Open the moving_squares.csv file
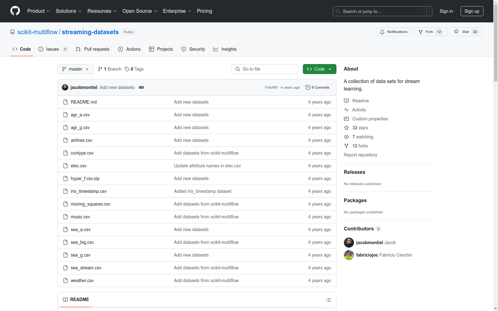The width and height of the screenshot is (498, 311). pyautogui.click(x=91, y=204)
